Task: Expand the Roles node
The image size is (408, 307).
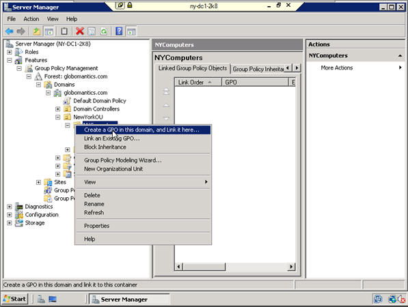Action: pos(10,52)
